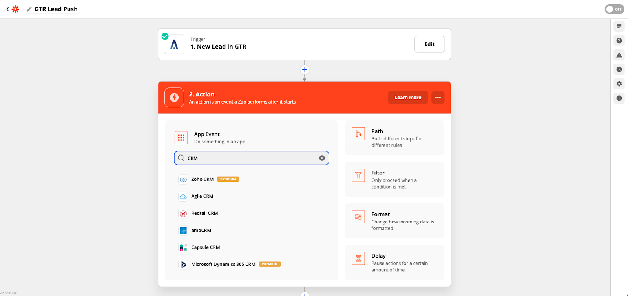Open the New Lead in GTR trigger

coord(218,47)
